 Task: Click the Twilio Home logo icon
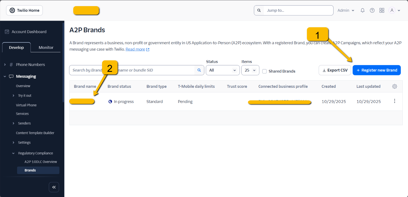point(12,10)
